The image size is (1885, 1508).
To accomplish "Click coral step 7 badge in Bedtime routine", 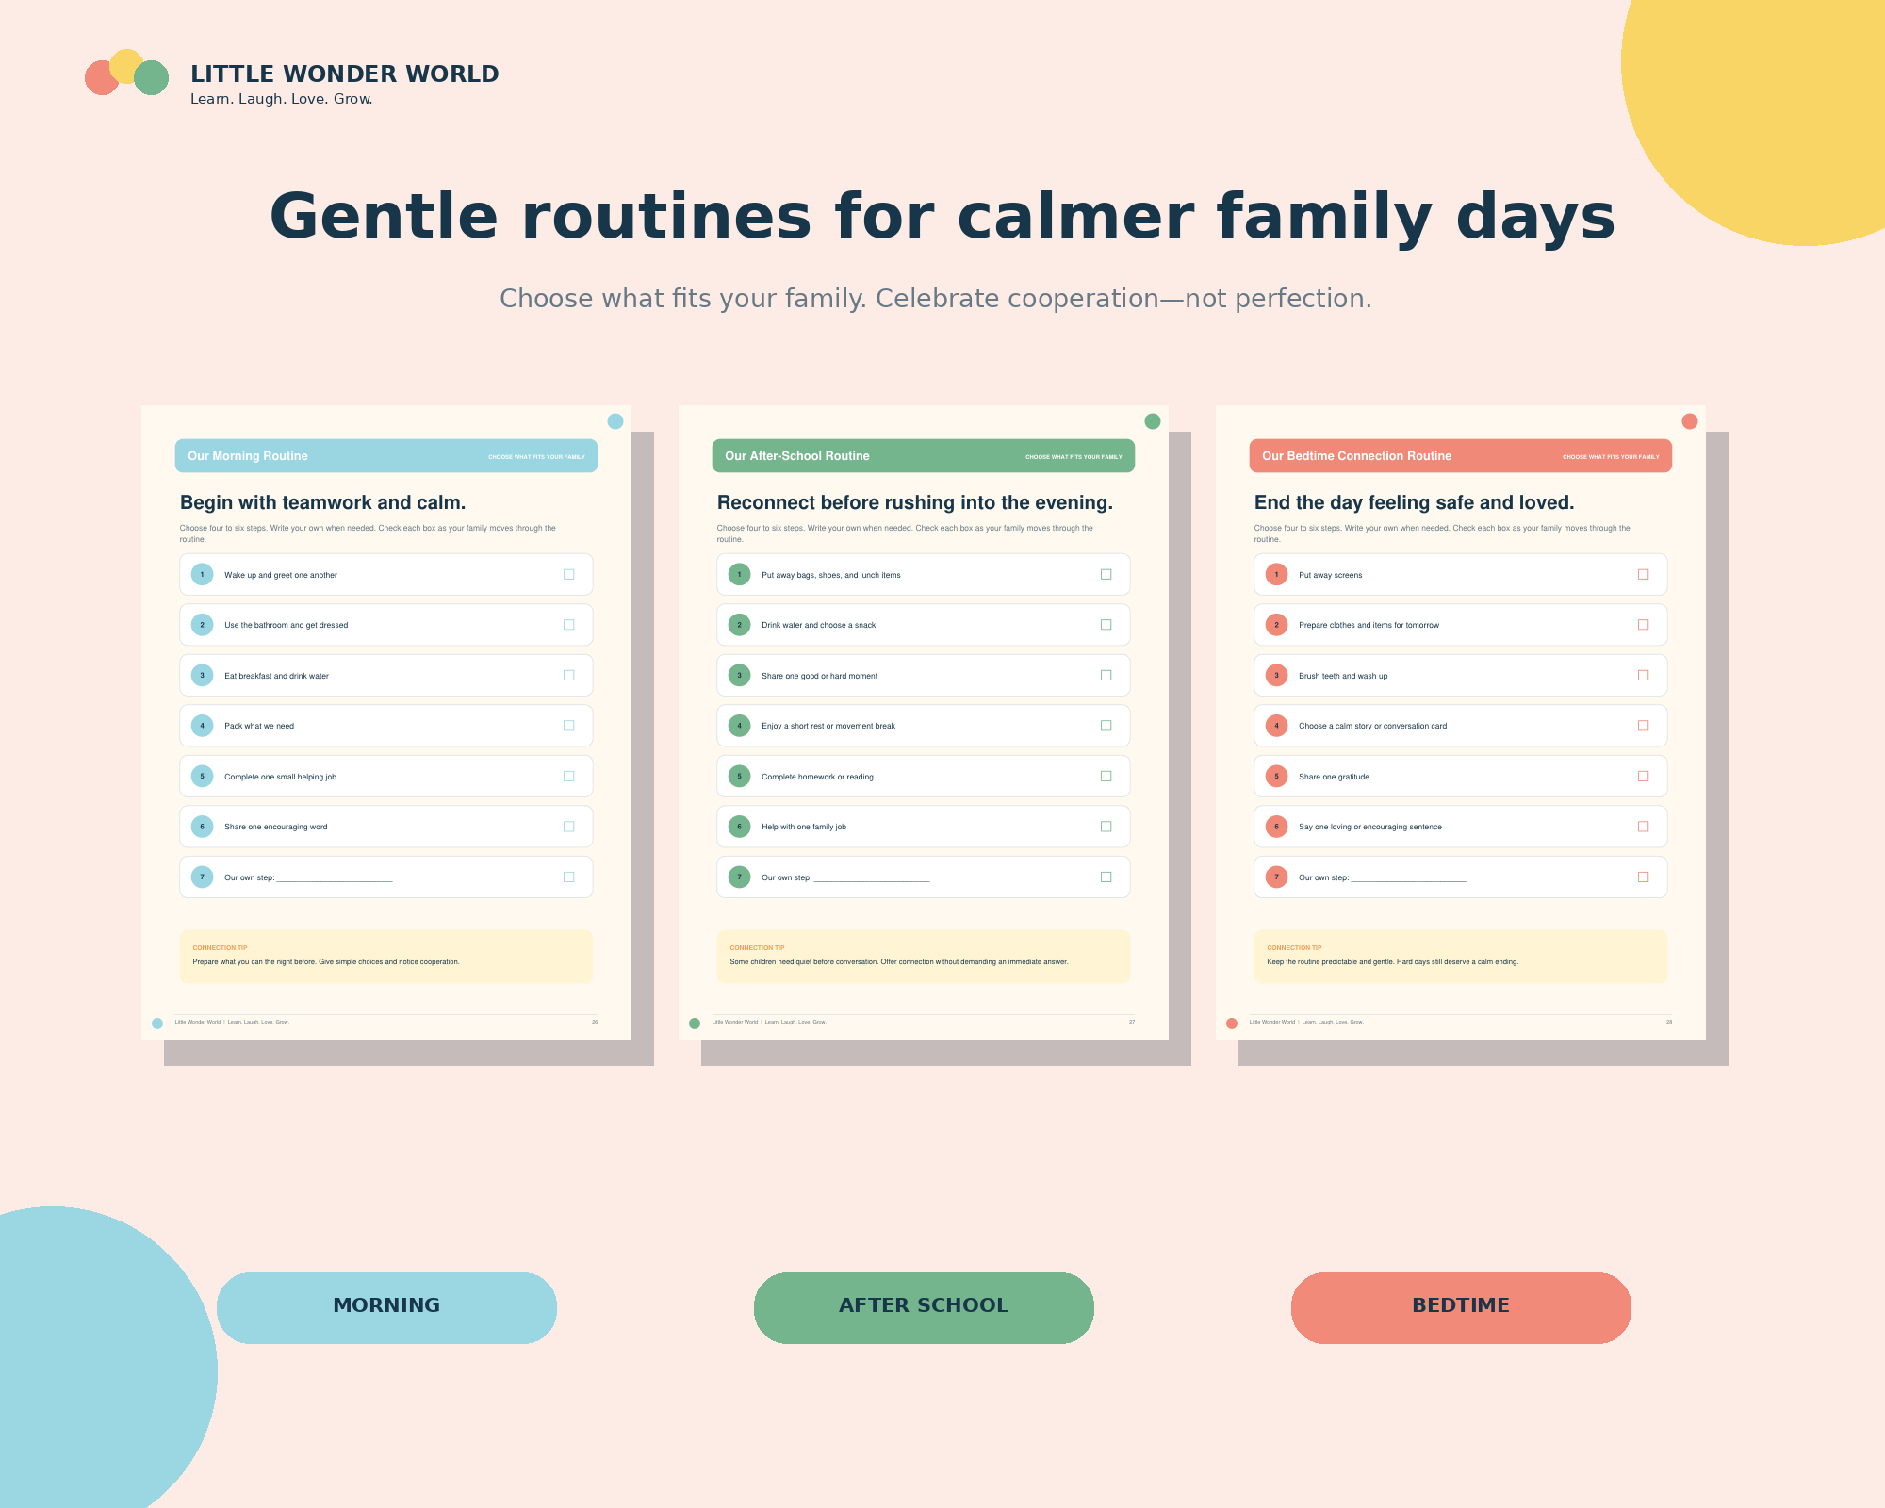I will point(1276,877).
